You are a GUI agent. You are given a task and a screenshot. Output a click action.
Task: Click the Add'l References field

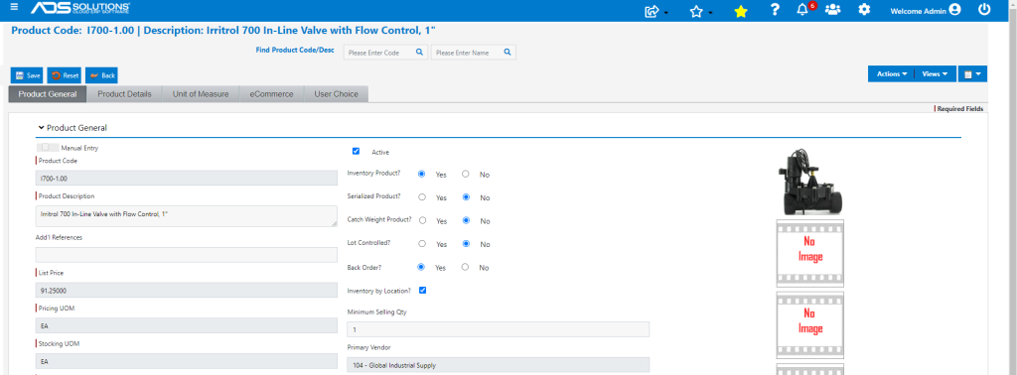pyautogui.click(x=186, y=255)
